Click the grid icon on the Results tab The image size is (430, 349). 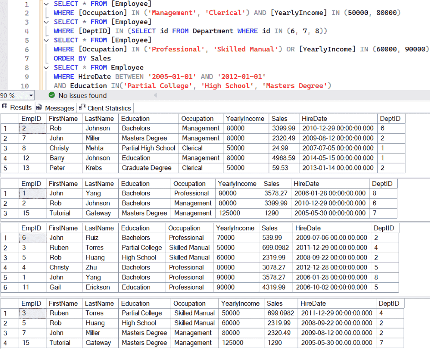click(x=5, y=108)
